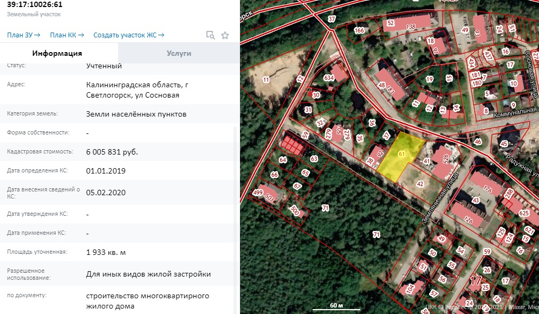The height and width of the screenshot is (314, 539).
Task: Click the date value 01.01.2019
Action: [x=106, y=171]
